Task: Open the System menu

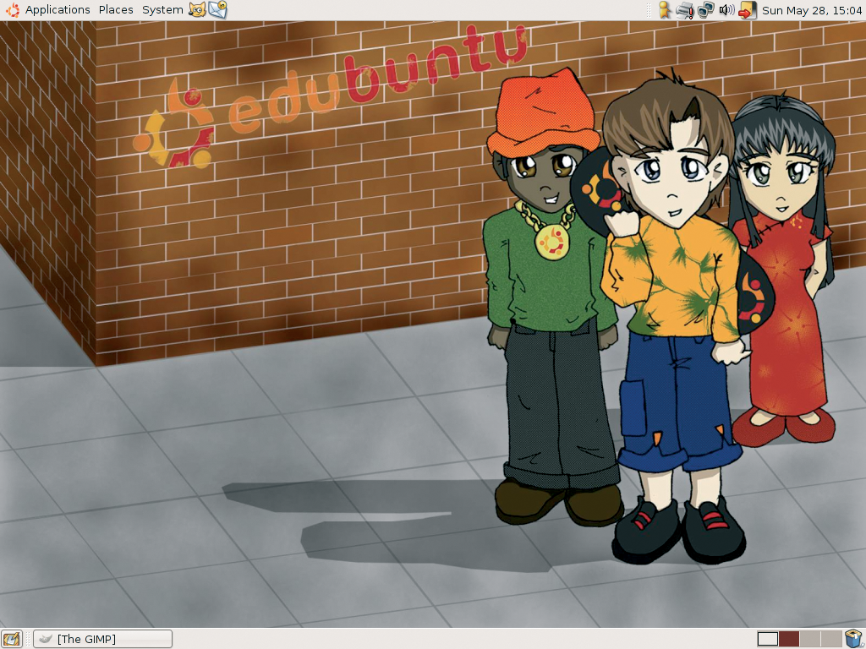Action: pyautogui.click(x=162, y=10)
